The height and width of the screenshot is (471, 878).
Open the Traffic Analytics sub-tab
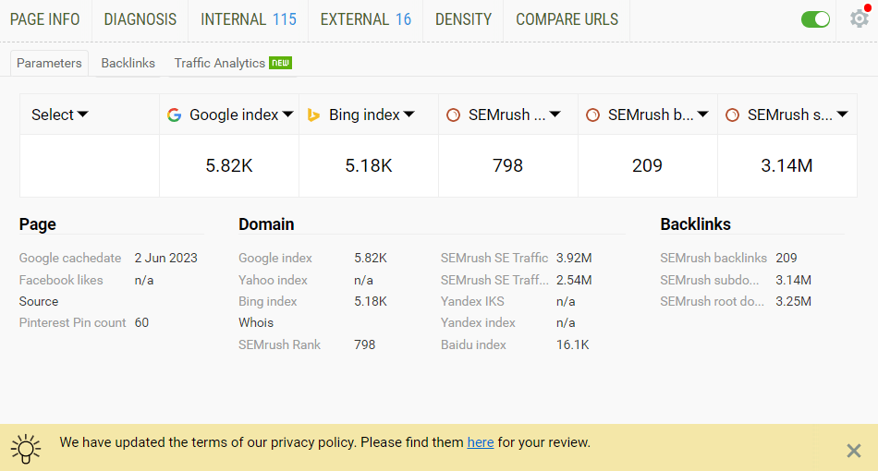232,63
